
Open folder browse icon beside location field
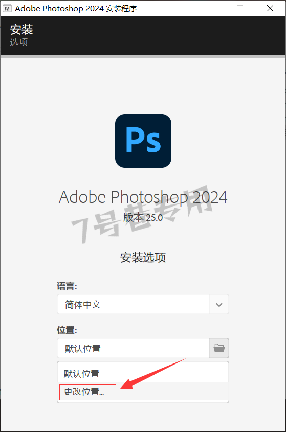[219, 348]
